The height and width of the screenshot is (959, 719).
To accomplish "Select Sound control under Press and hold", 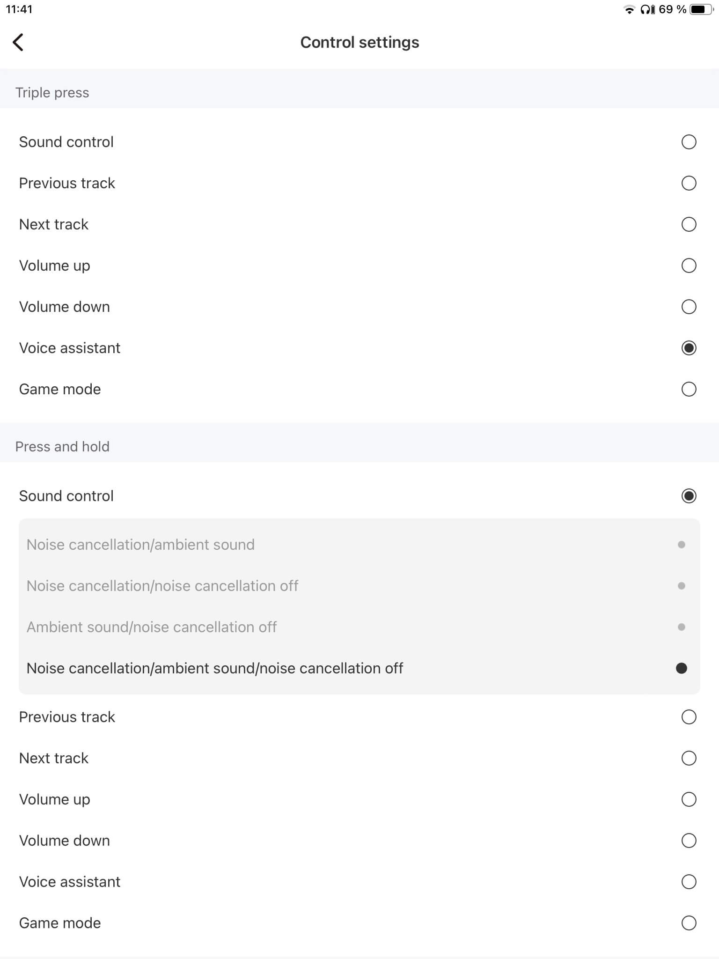I will click(689, 496).
